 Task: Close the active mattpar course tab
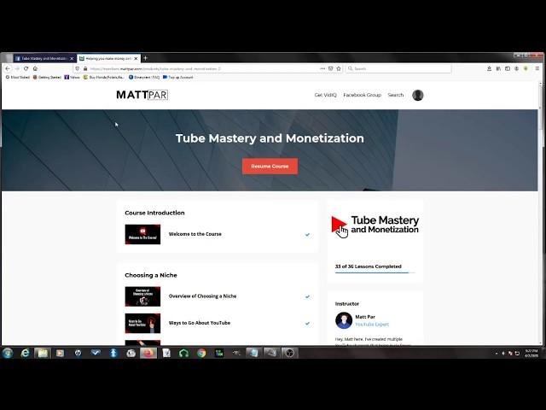pyautogui.click(x=136, y=59)
